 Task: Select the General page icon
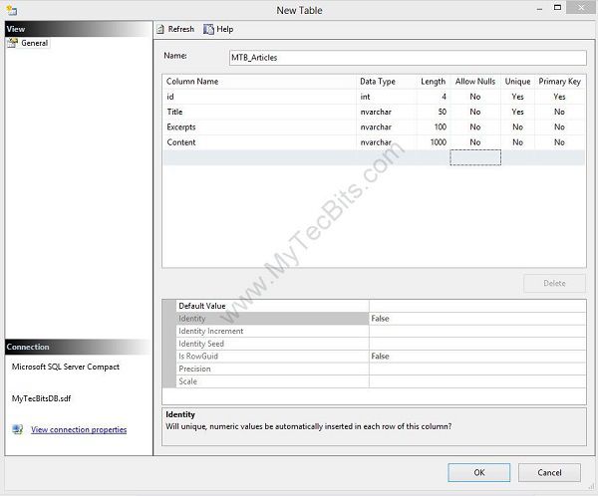(x=13, y=43)
